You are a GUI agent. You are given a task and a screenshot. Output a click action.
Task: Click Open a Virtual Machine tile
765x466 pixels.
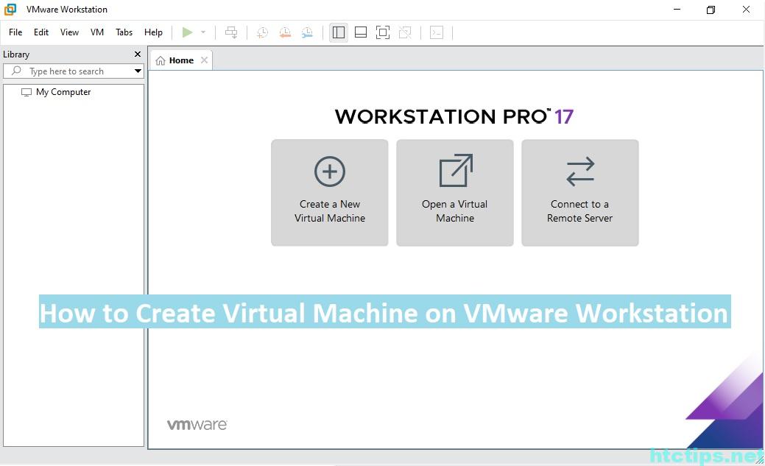click(x=455, y=193)
